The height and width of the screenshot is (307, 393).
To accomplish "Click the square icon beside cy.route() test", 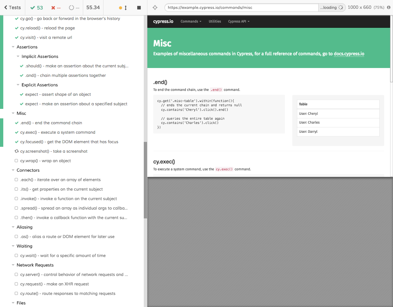I will 16,294.
